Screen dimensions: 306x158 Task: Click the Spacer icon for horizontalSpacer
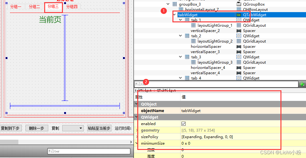pyautogui.click(x=238, y=47)
